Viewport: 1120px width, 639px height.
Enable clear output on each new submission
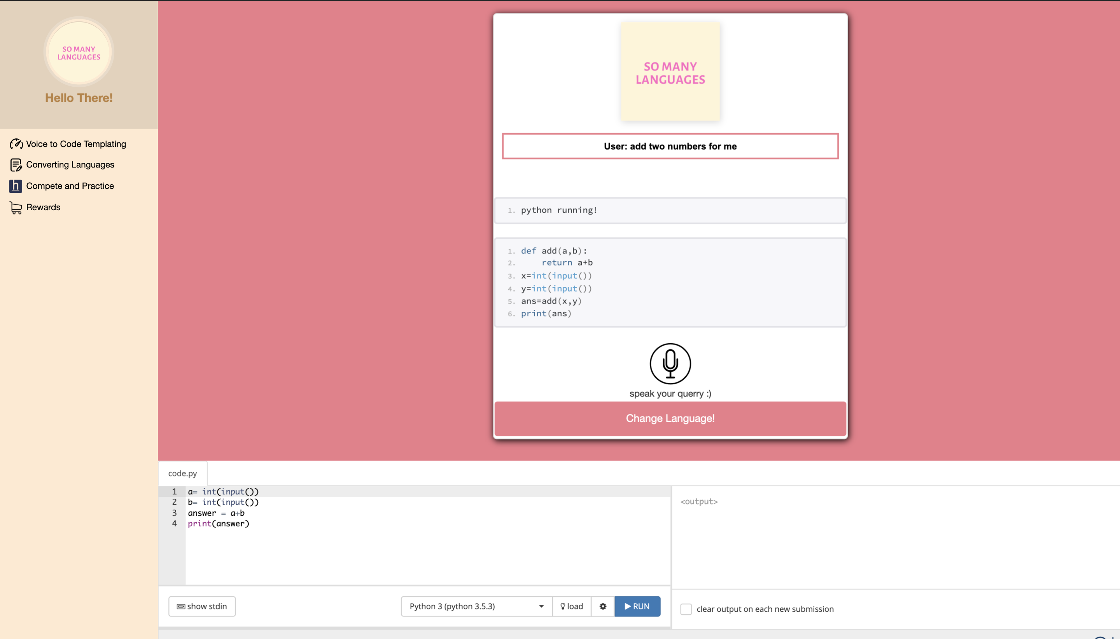(686, 609)
